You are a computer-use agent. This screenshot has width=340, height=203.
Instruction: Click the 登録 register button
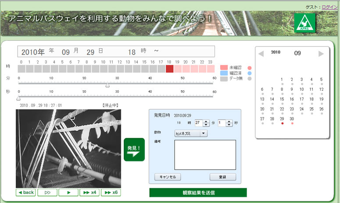pyautogui.click(x=222, y=177)
